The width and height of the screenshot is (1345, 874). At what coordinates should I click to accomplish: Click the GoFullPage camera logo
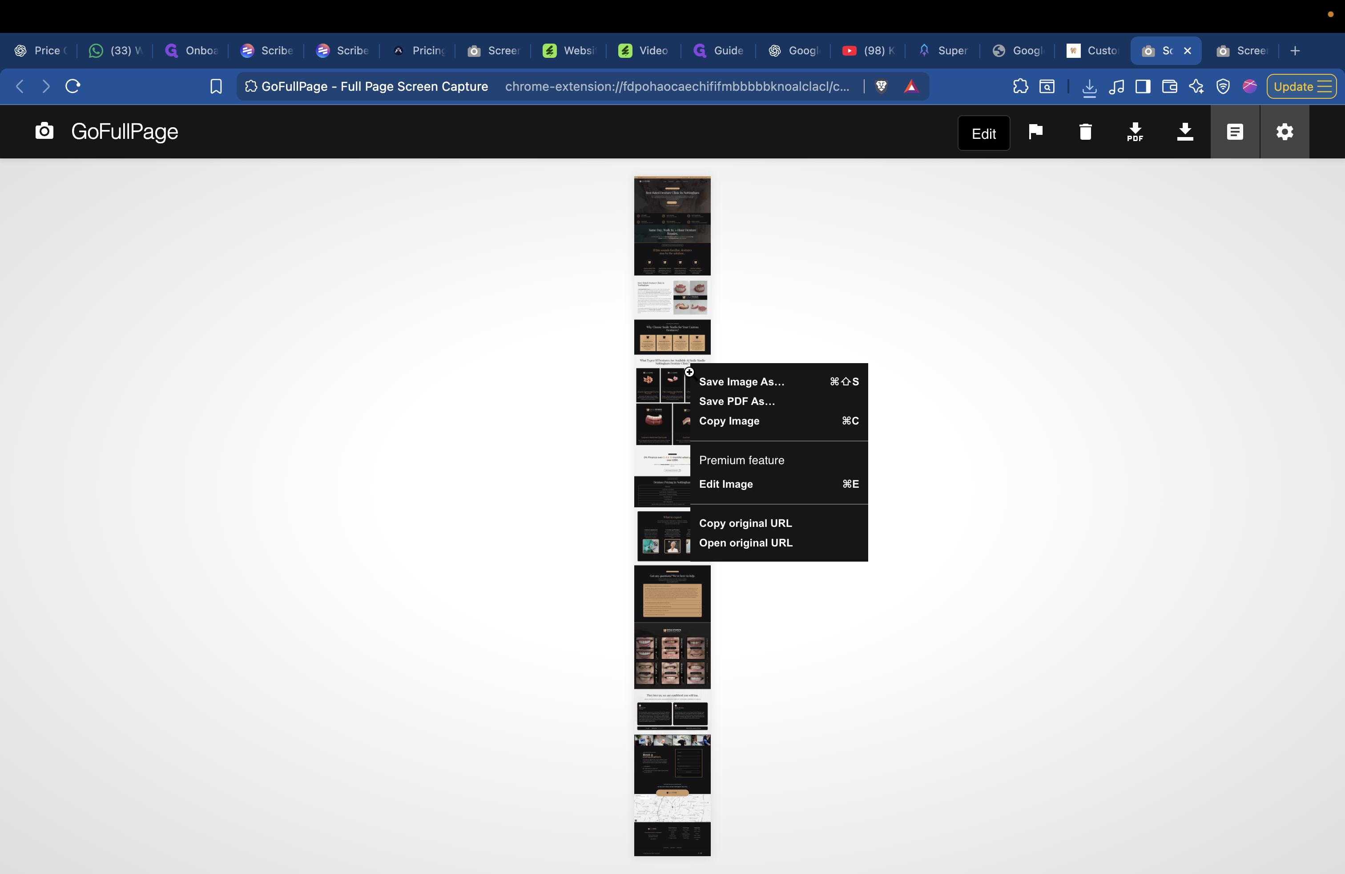(x=44, y=131)
